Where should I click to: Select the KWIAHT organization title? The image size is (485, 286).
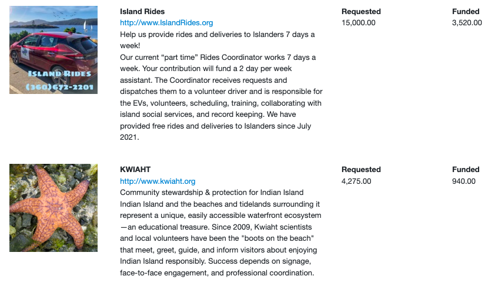pos(135,170)
